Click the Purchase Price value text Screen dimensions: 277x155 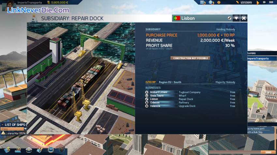(216, 35)
